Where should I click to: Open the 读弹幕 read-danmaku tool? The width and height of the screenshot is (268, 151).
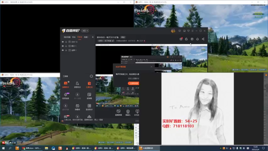click(89, 96)
